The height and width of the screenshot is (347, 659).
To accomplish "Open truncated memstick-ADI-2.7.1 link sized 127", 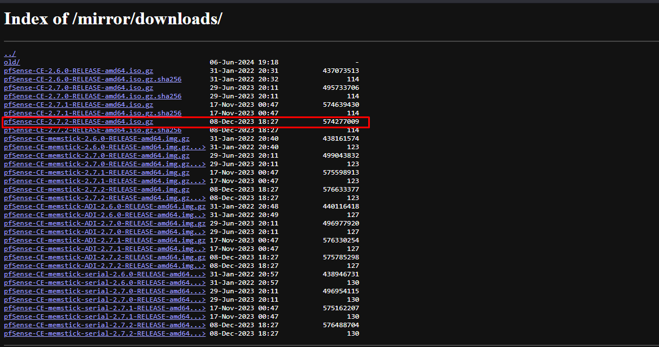I will coord(104,249).
